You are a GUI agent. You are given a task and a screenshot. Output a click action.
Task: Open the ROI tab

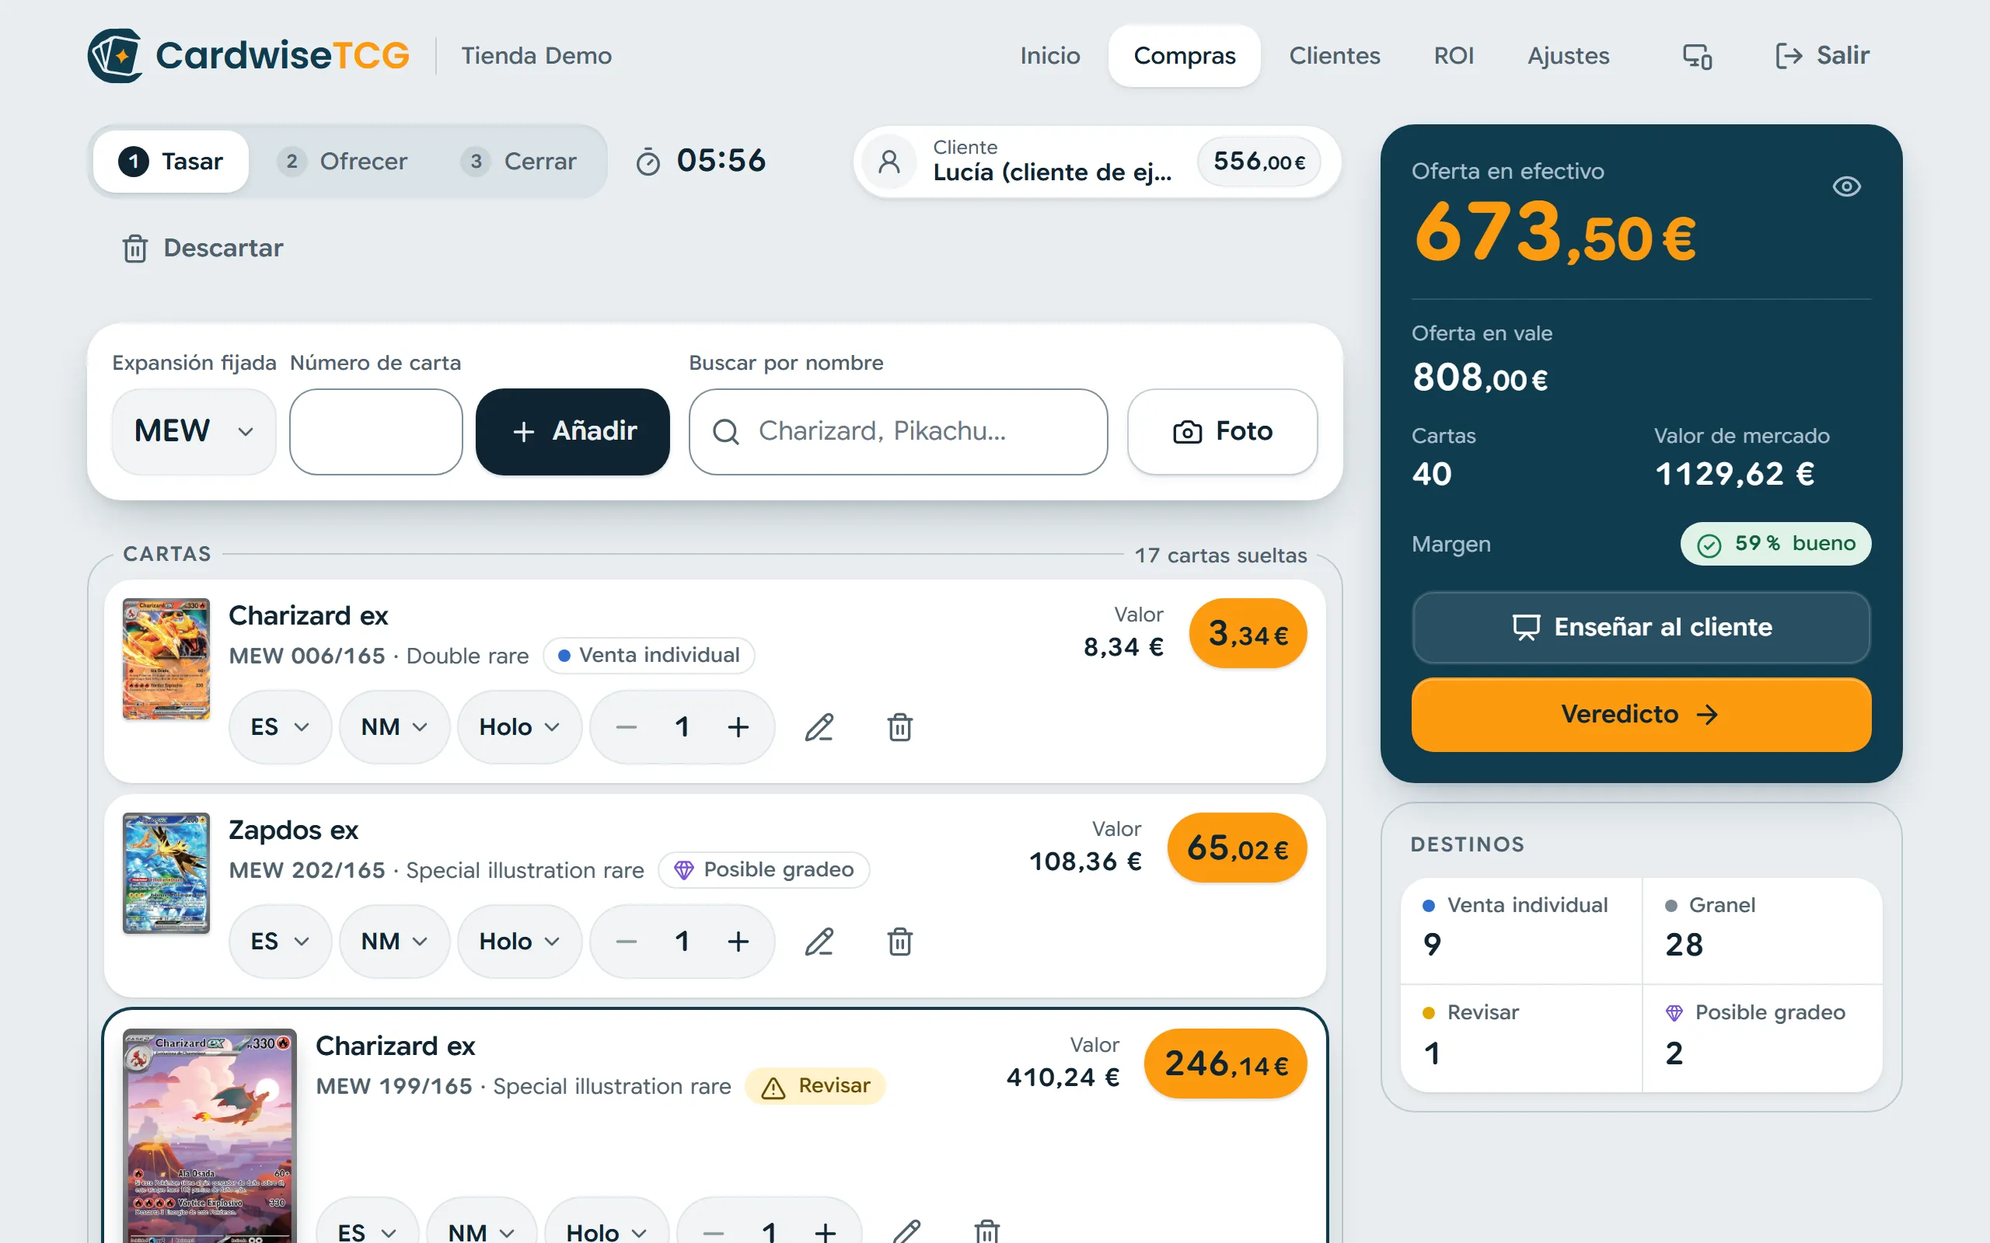(x=1453, y=55)
